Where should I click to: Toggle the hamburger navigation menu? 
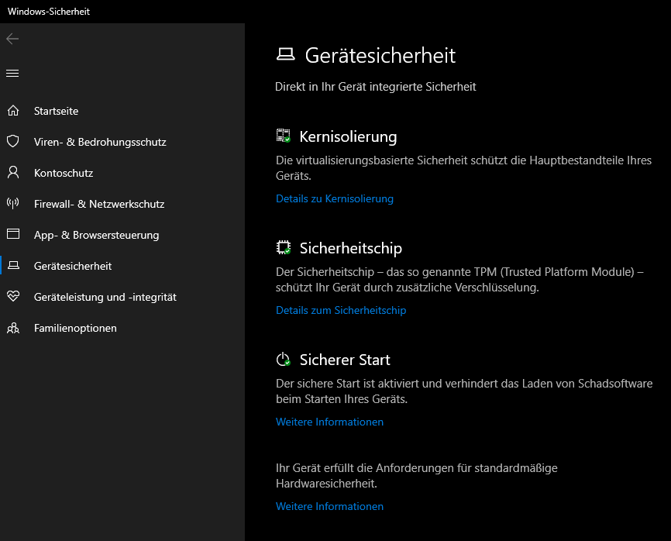tap(12, 74)
